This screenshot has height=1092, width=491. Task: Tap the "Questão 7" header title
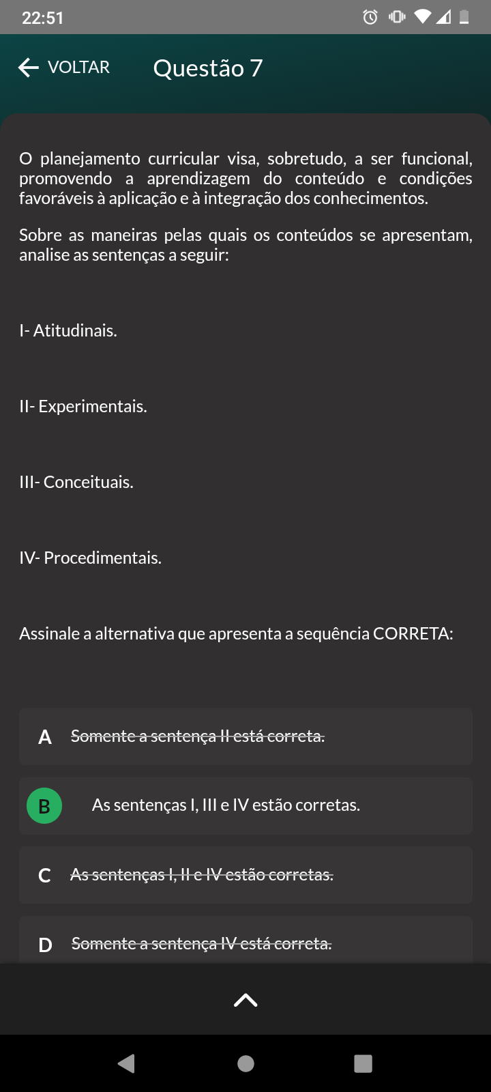pos(208,68)
